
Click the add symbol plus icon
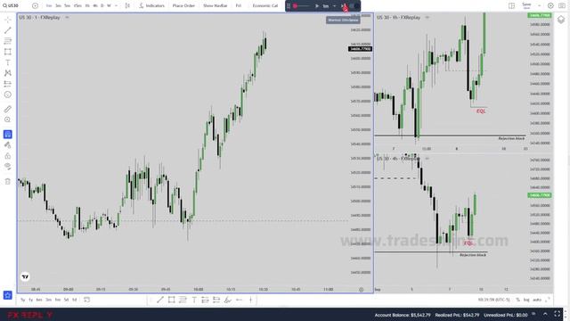pyautogui.click(x=35, y=6)
